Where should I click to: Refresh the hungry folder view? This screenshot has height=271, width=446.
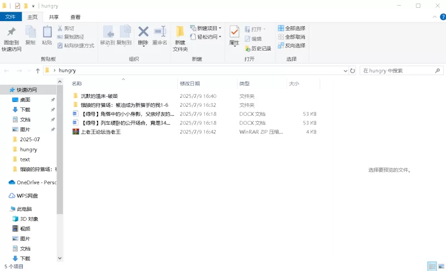click(352, 71)
